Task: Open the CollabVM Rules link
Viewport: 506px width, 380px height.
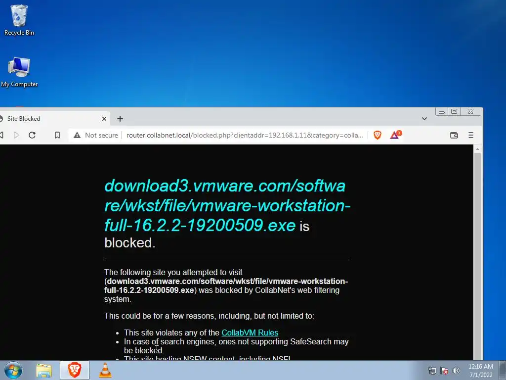Action: coord(250,332)
